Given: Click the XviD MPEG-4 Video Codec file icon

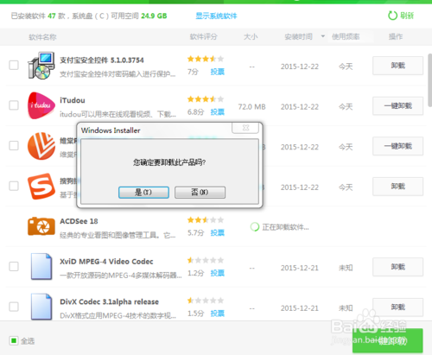Looking at the screenshot, I should tap(41, 267).
